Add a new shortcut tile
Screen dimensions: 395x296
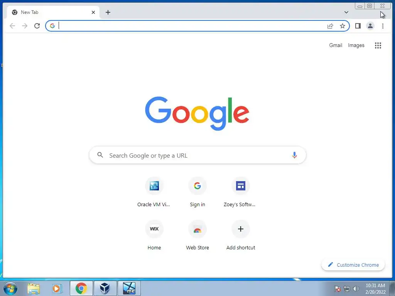(x=241, y=235)
